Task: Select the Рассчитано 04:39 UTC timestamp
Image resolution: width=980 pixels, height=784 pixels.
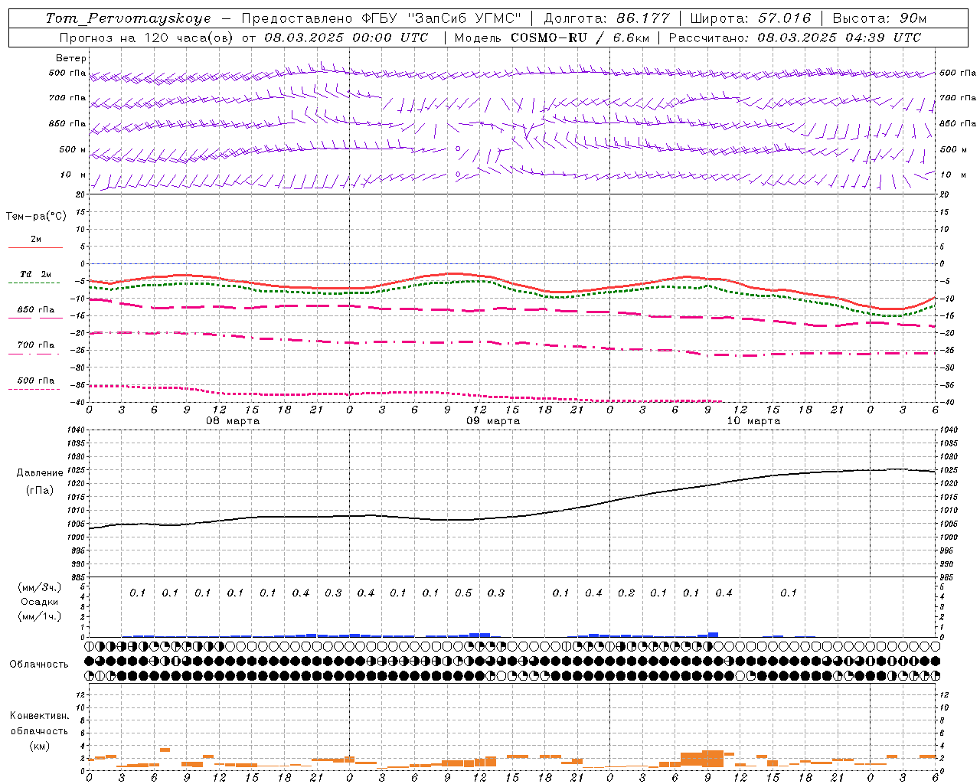Action: point(795,38)
